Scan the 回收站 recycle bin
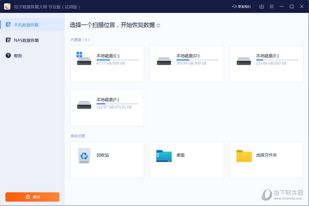309x206 pixels. coord(107,154)
